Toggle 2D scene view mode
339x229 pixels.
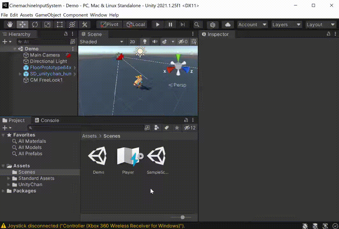pos(132,42)
